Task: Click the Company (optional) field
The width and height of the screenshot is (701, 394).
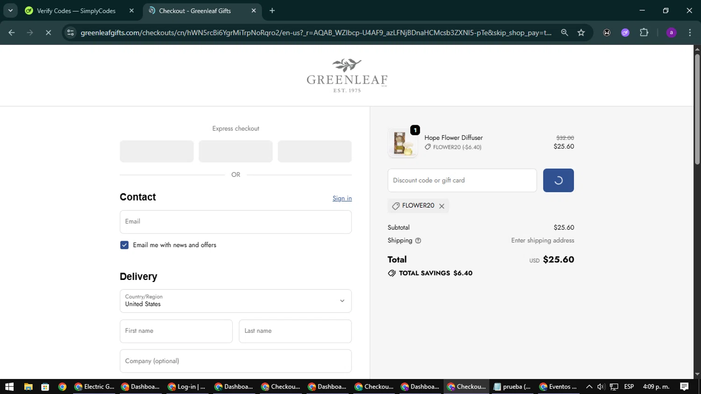Action: [236, 361]
